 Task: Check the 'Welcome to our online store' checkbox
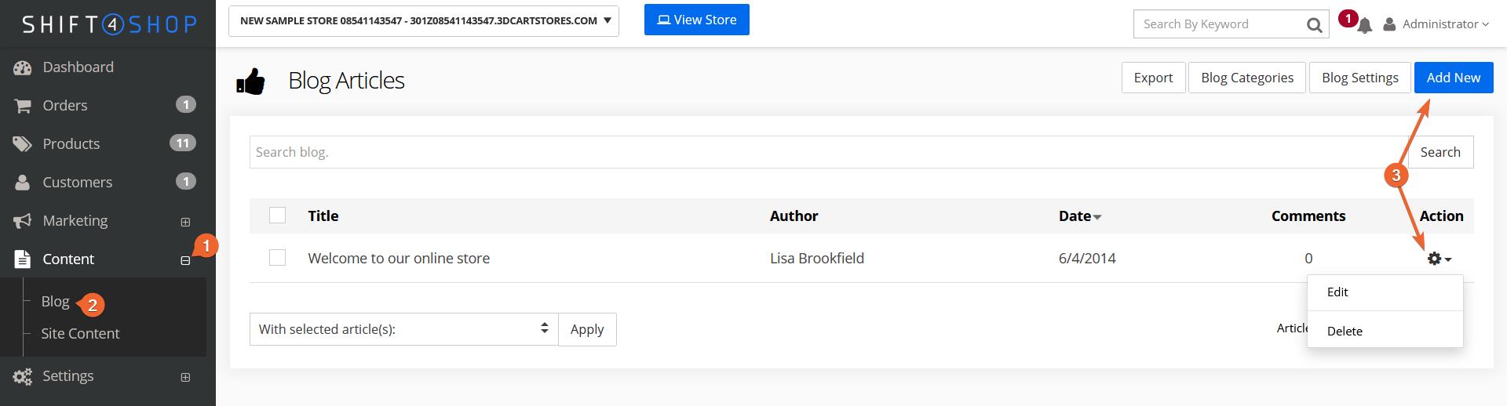(x=277, y=258)
